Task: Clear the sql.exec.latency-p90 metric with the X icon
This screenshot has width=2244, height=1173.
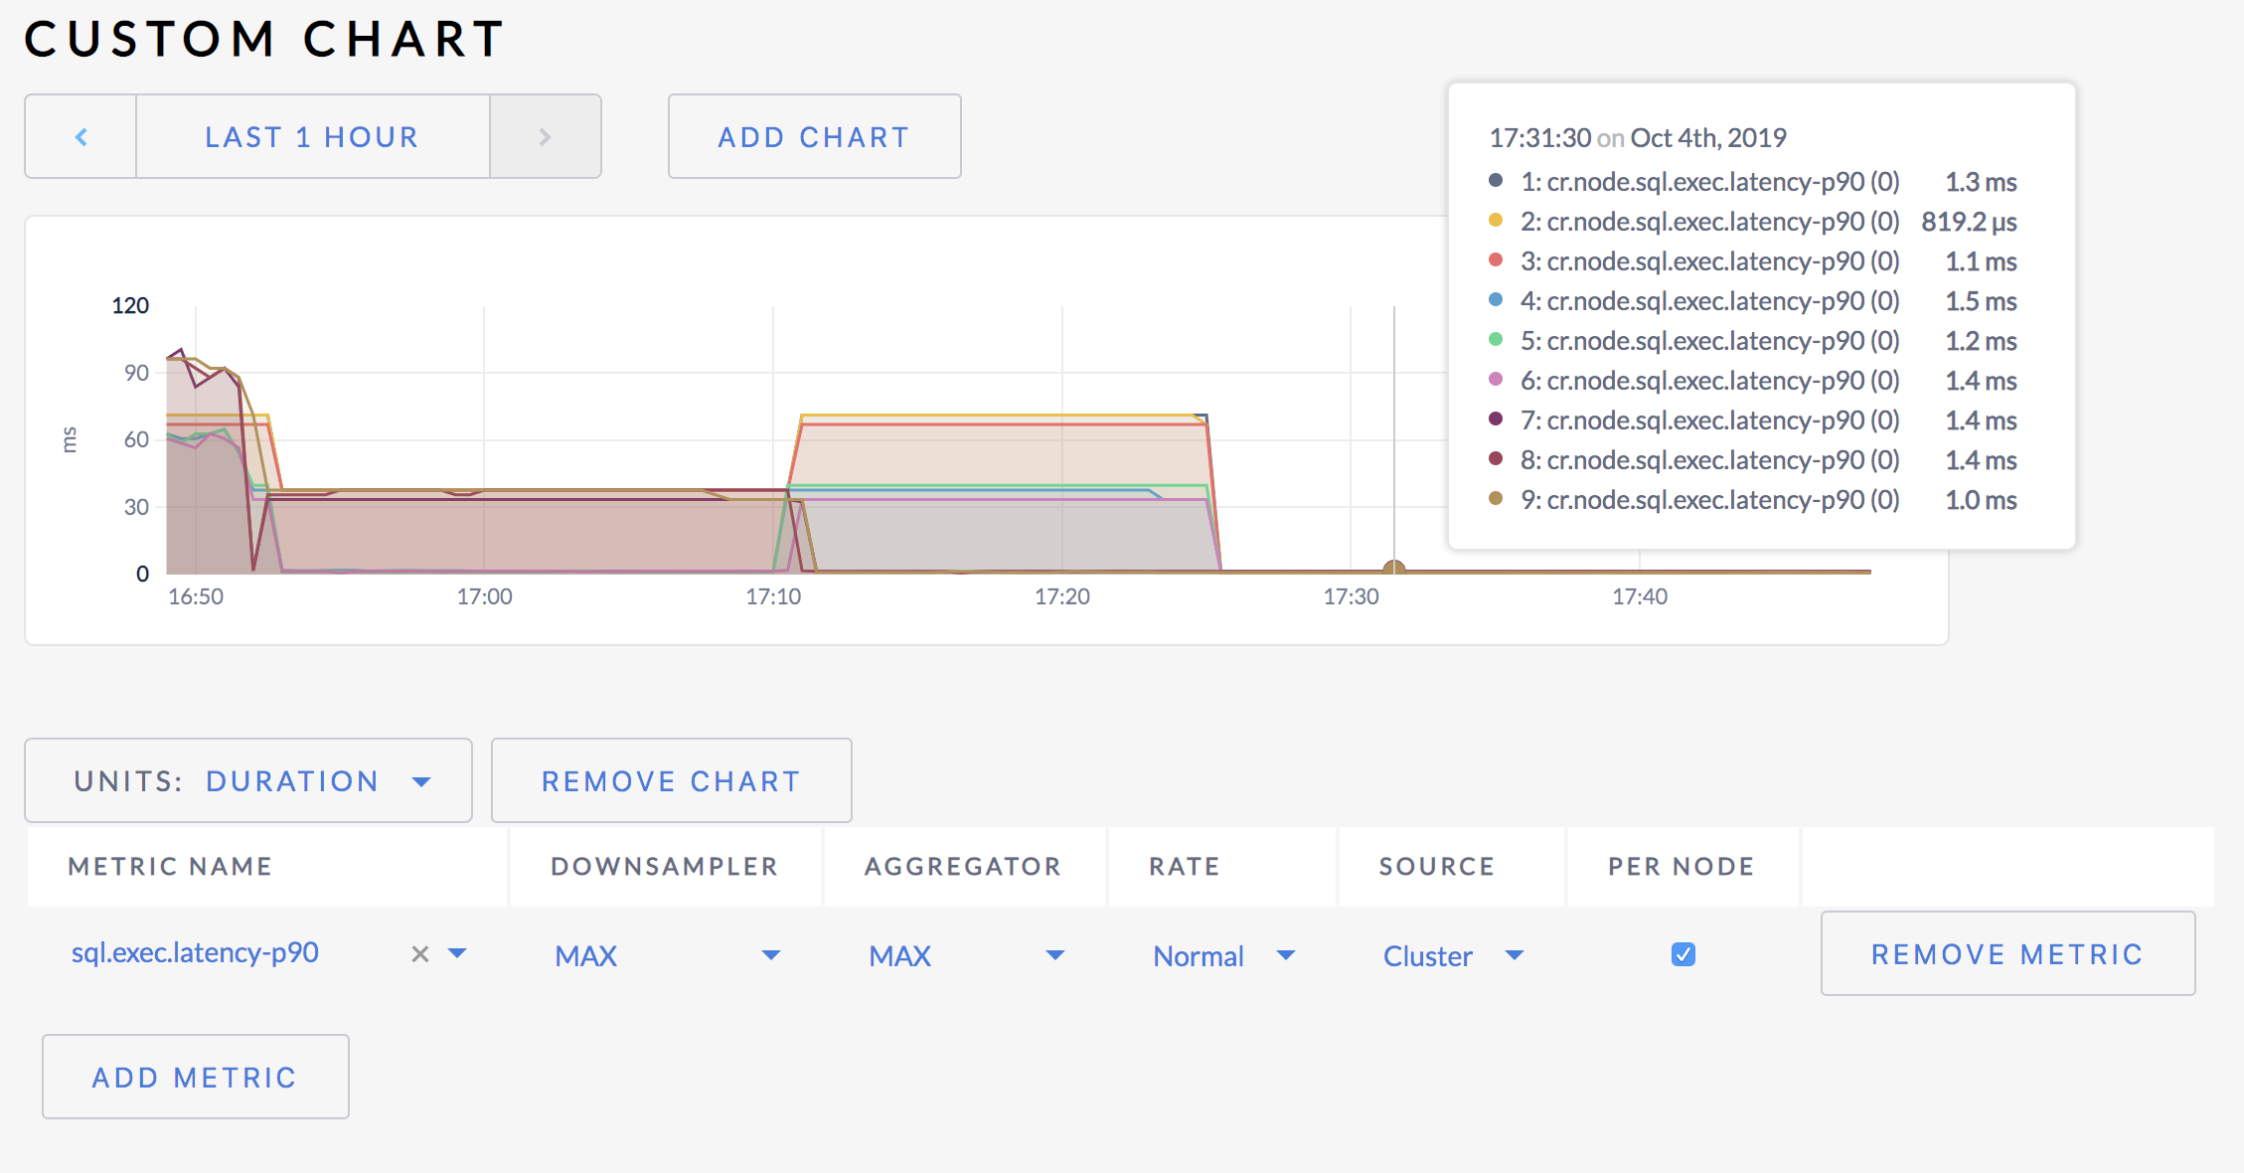Action: (418, 954)
